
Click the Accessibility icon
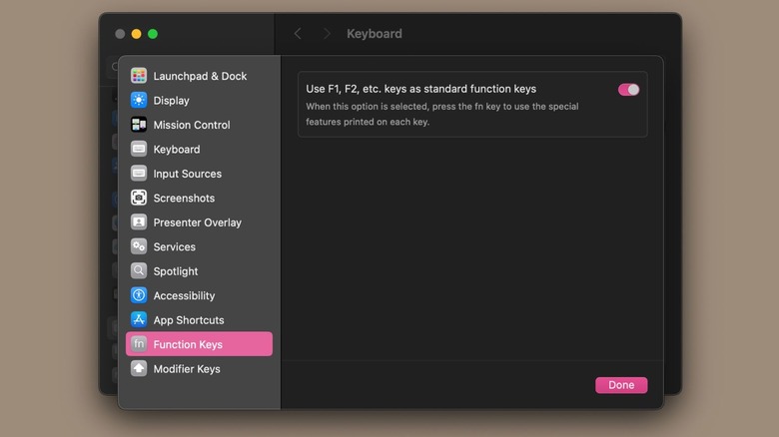[139, 295]
